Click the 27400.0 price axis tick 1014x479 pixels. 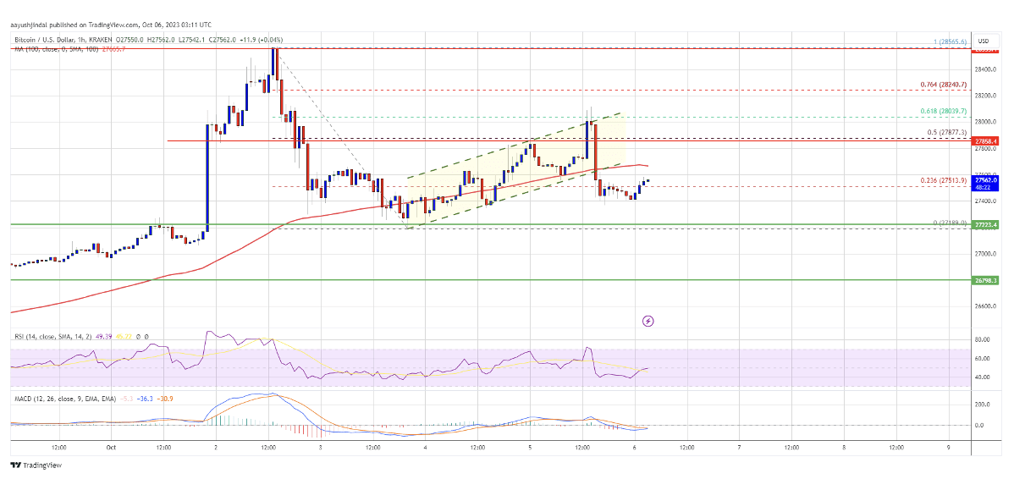pos(987,201)
